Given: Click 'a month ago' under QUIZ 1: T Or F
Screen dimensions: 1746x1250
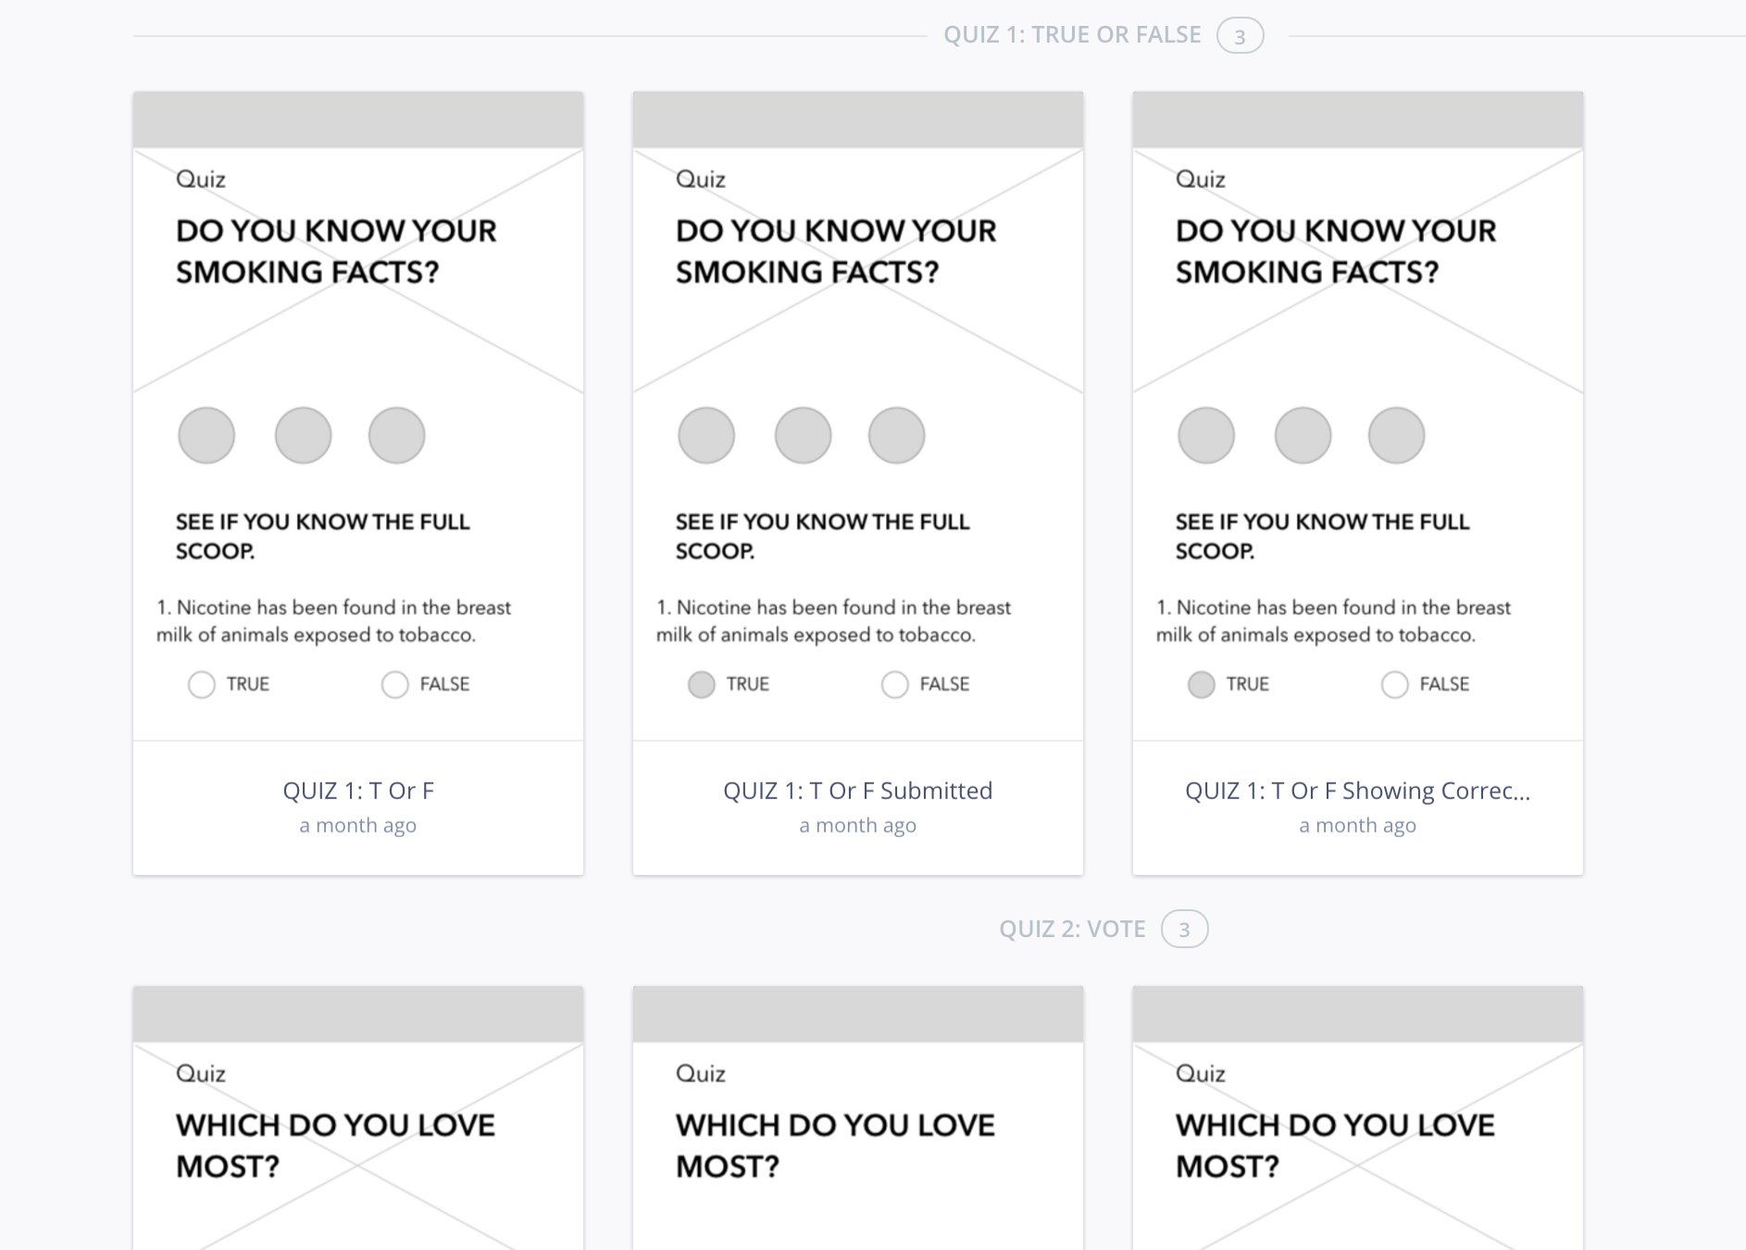Looking at the screenshot, I should [358, 825].
